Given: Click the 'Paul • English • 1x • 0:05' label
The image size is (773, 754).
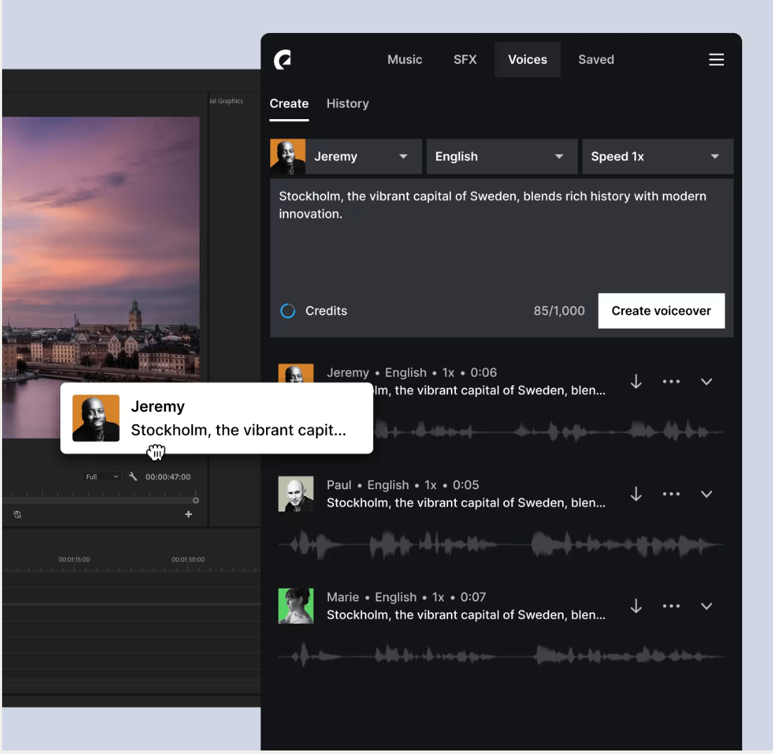Looking at the screenshot, I should [x=403, y=485].
